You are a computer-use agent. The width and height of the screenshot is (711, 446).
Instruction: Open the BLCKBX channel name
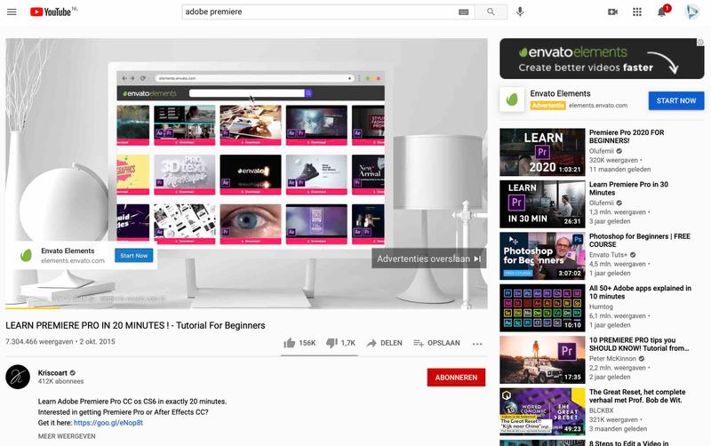(602, 410)
